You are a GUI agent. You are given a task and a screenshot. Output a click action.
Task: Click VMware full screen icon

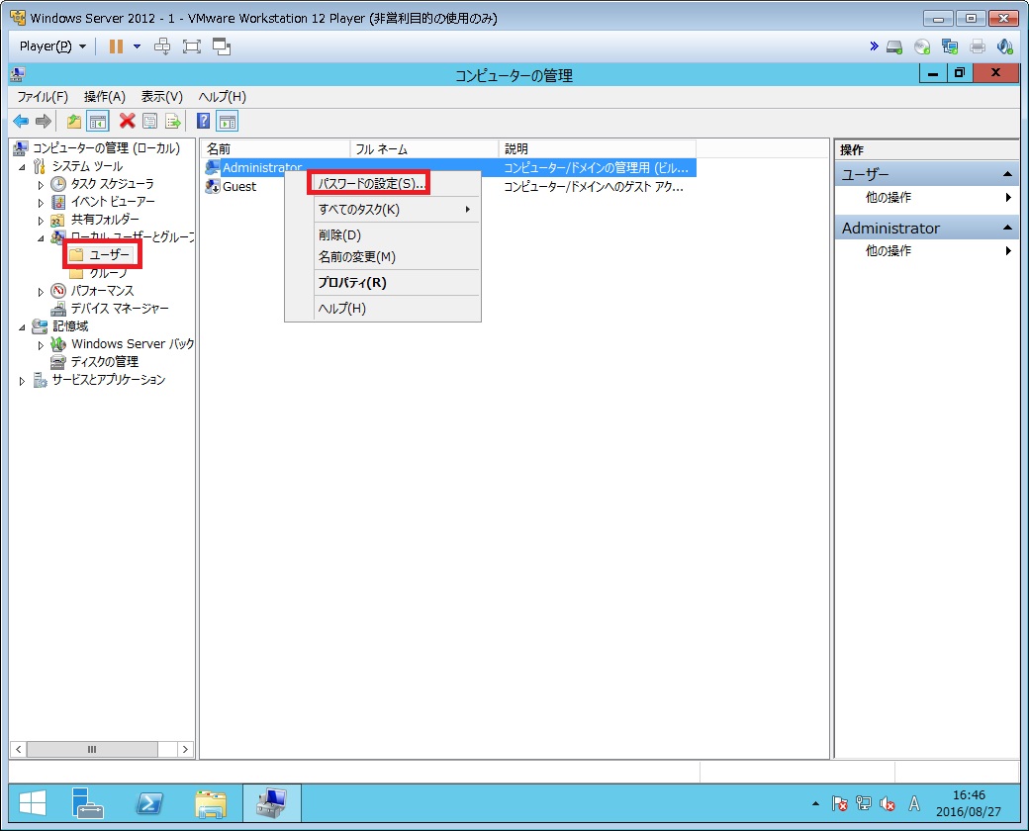[192, 46]
